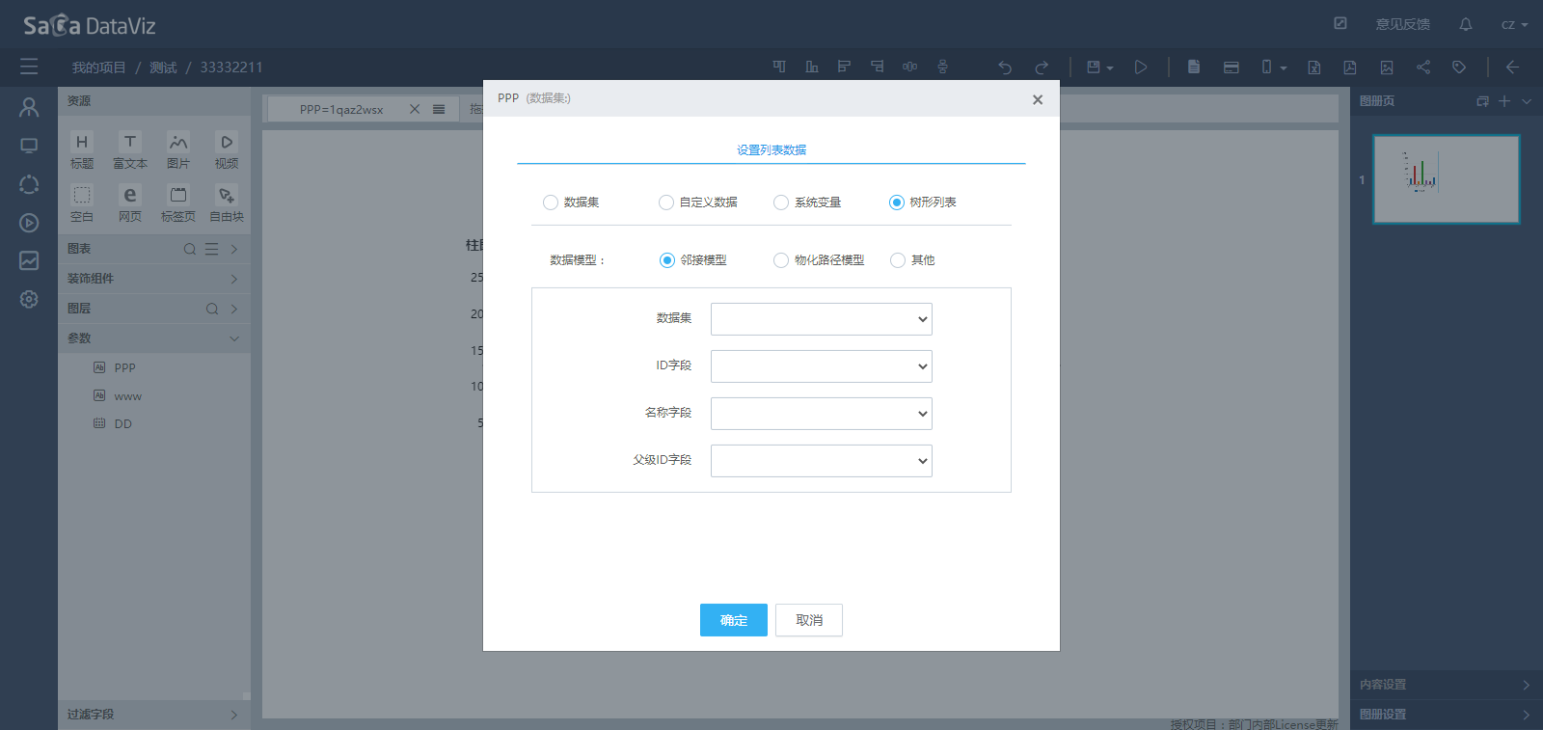Viewport: 1543px width, 730px height.
Task: Click the notification bell icon
Action: 1465,24
